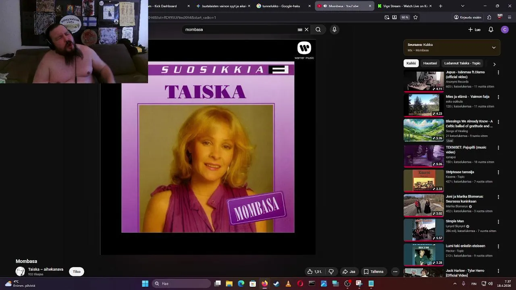
Task: Open Steam from the taskbar
Action: tap(276, 284)
